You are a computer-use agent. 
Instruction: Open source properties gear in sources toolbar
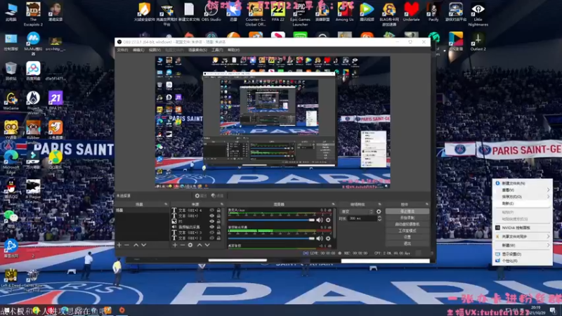tap(190, 245)
